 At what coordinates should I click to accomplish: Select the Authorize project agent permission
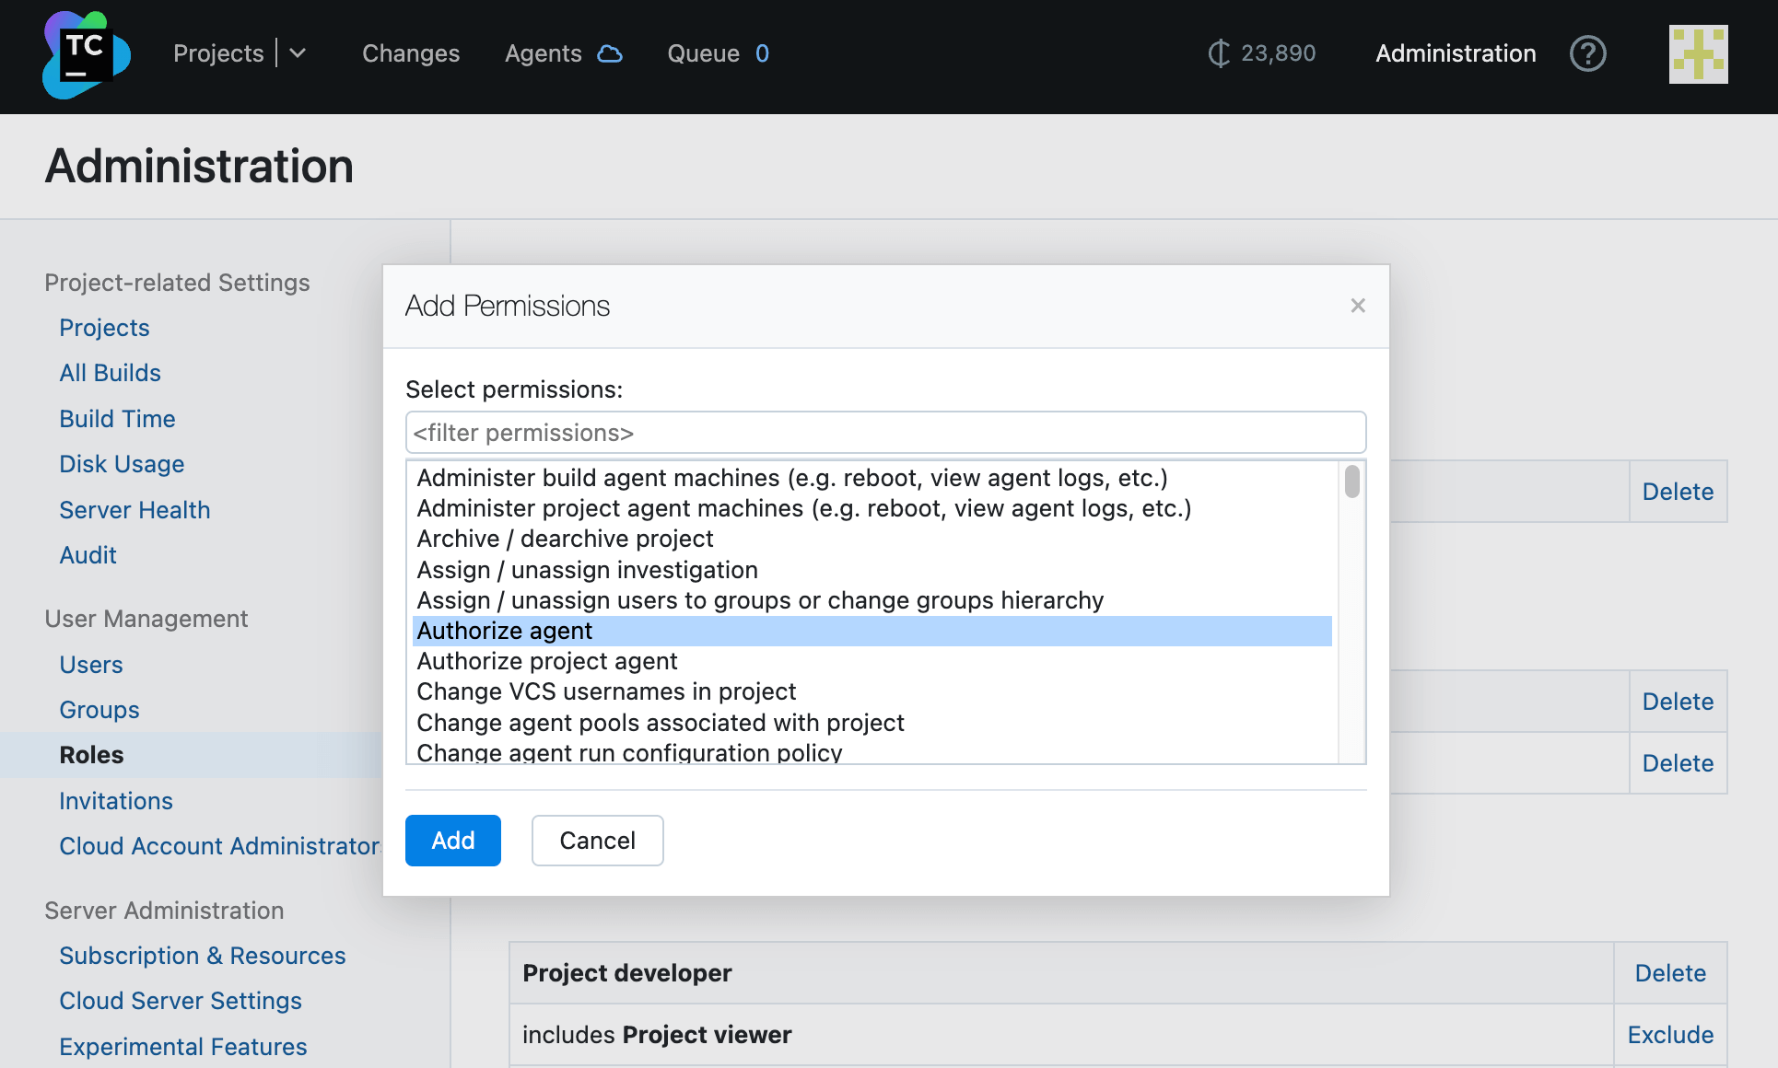[x=546, y=661]
